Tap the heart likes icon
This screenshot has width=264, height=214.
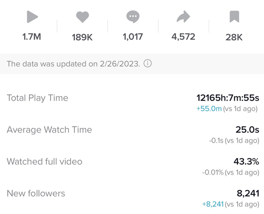(x=82, y=17)
